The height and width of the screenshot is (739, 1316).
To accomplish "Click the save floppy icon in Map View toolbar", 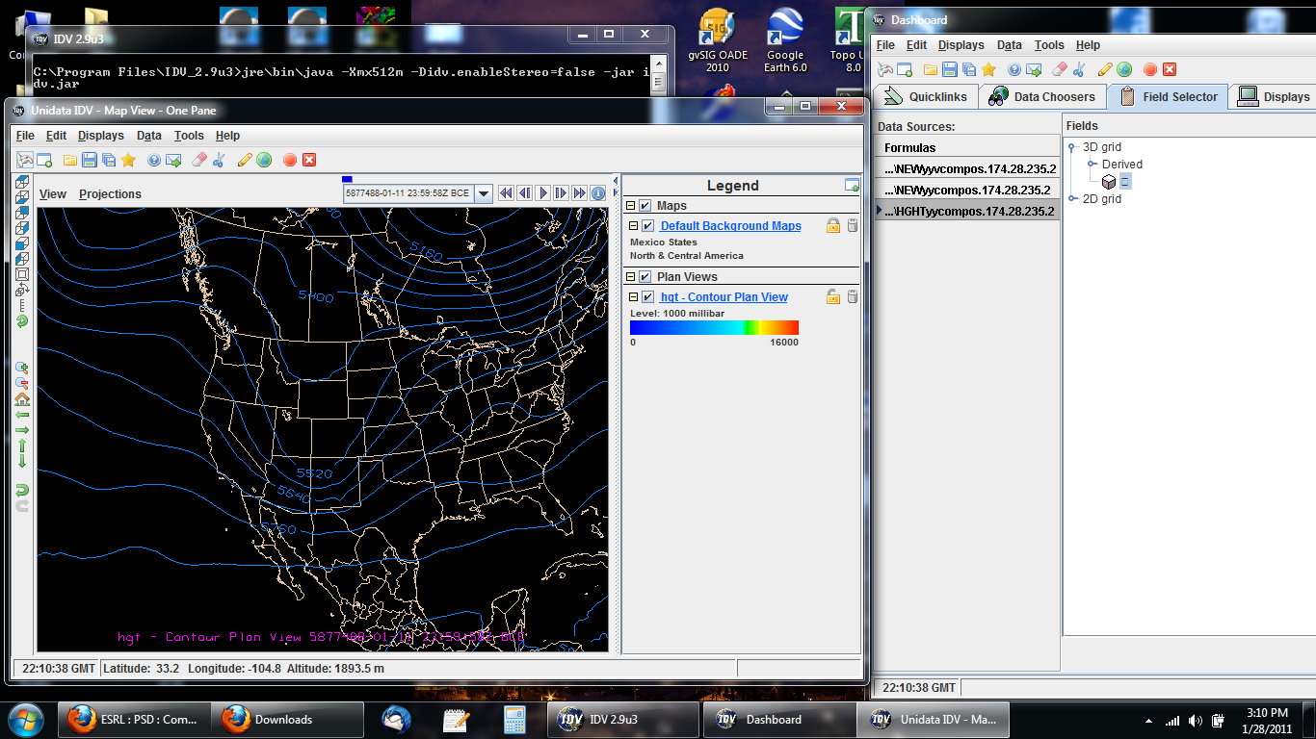I will 90,160.
